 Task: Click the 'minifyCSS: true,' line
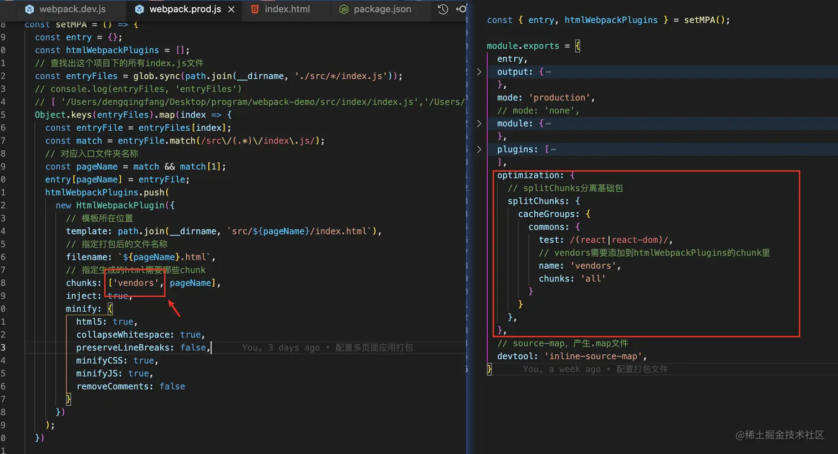[117, 360]
